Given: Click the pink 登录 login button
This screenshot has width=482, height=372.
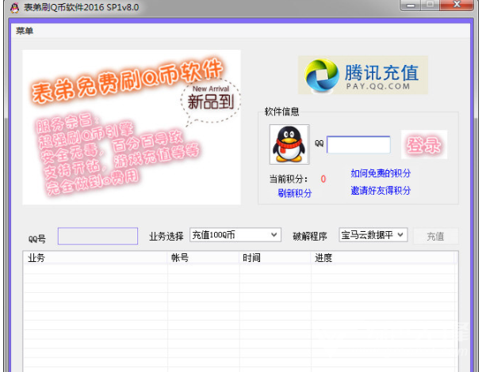Looking at the screenshot, I should [424, 145].
